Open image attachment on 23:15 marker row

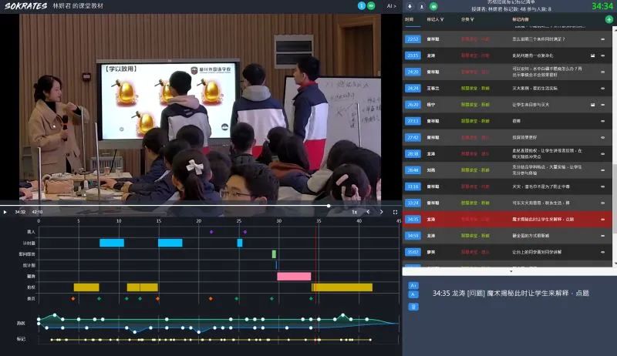(x=592, y=55)
